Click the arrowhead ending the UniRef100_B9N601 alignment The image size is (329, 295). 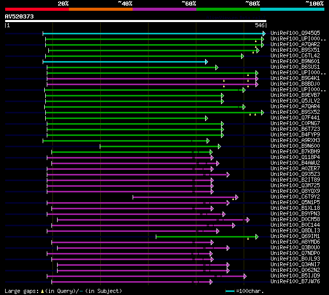click(x=207, y=62)
